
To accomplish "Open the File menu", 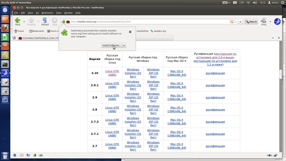I will 16,13.
